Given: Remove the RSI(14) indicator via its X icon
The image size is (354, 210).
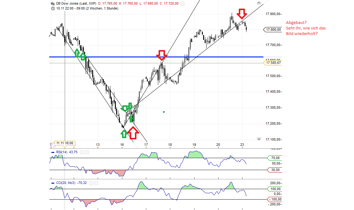Looking at the screenshot, I should tap(87, 152).
